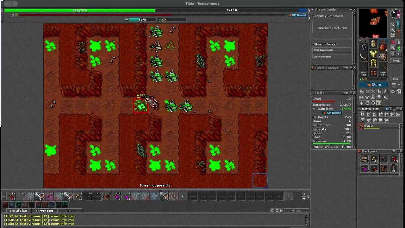
Task: Open Premium Features in Player Guide
Action: (332, 28)
